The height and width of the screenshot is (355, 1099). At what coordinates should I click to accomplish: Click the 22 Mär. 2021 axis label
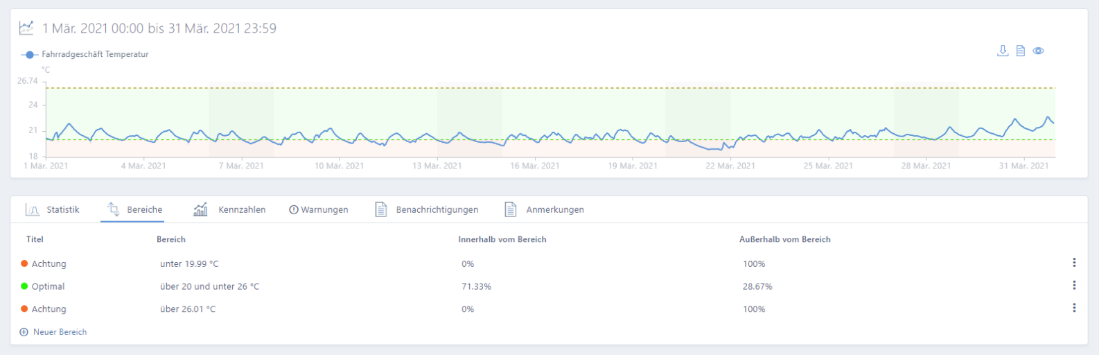pyautogui.click(x=730, y=166)
